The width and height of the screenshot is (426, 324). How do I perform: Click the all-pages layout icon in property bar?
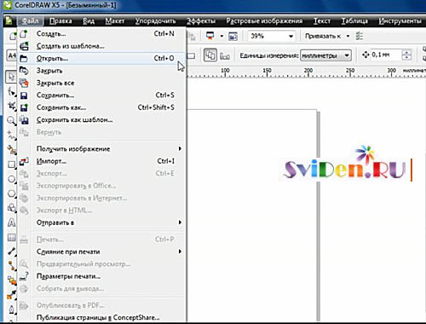210,55
